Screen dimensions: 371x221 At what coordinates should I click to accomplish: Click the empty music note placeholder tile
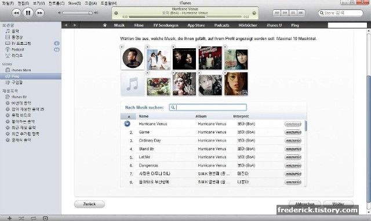pyautogui.click(x=132, y=84)
